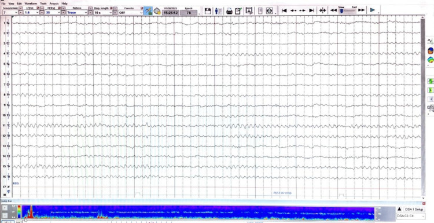This screenshot has width=434, height=223.
Task: Open the HF(Hz) dropdown showing 35
Action: [53, 13]
